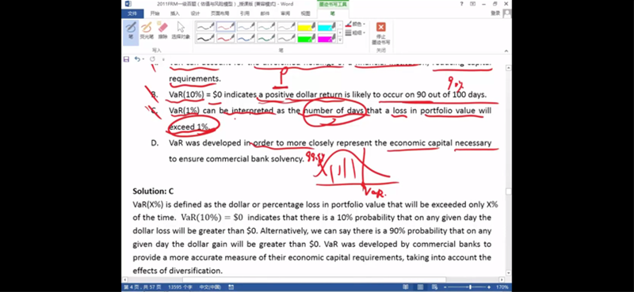Click the Sign in (登录) link
The image size is (634, 292).
[495, 13]
